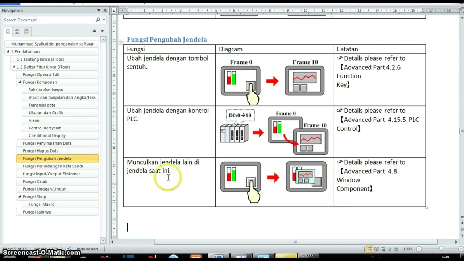The height and width of the screenshot is (261, 464).
Task: Open the Navigation pane options dropdown
Action: [x=99, y=11]
